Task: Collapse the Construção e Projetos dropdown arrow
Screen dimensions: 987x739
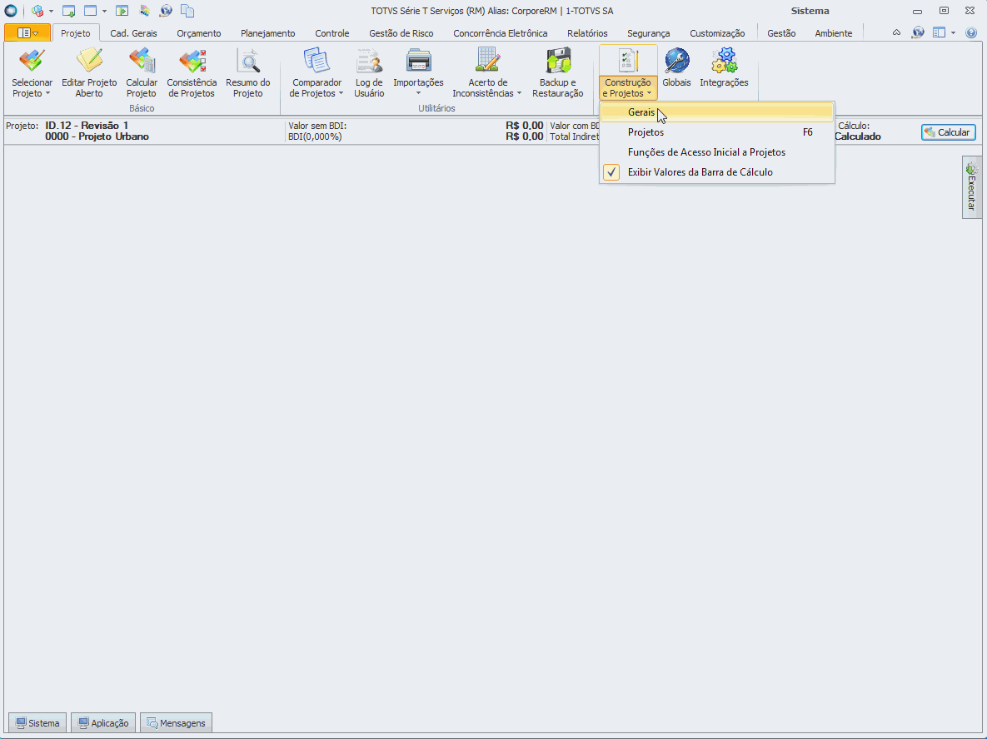Action: pyautogui.click(x=649, y=94)
